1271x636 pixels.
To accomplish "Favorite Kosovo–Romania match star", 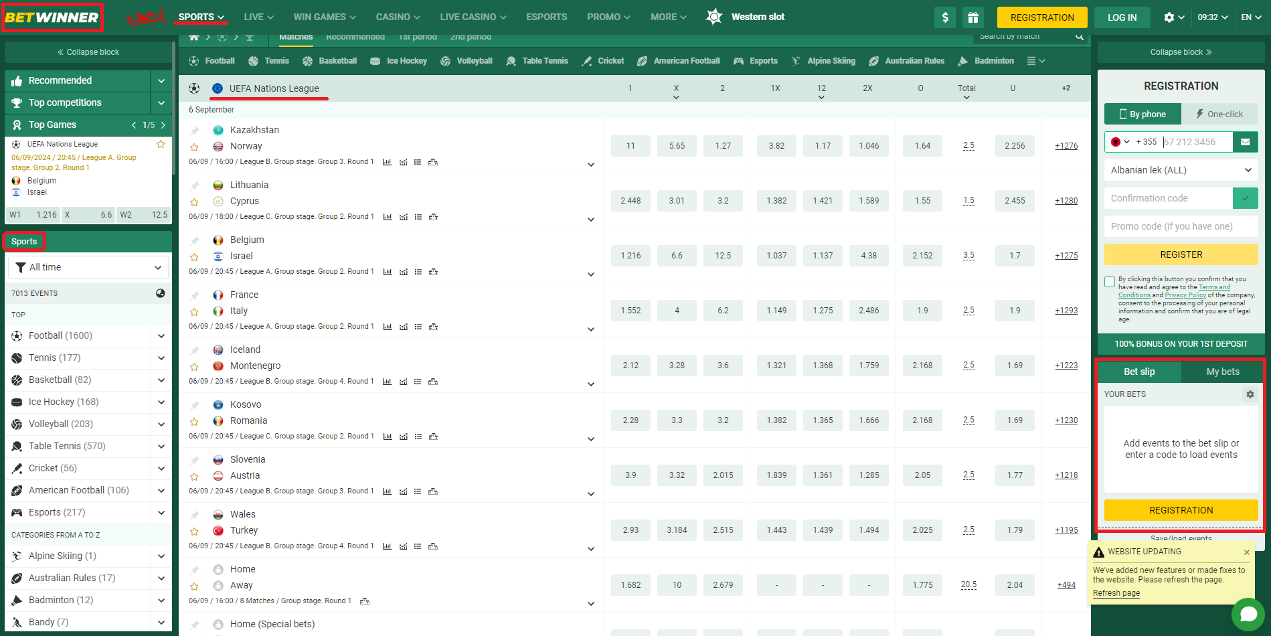I will coord(194,421).
